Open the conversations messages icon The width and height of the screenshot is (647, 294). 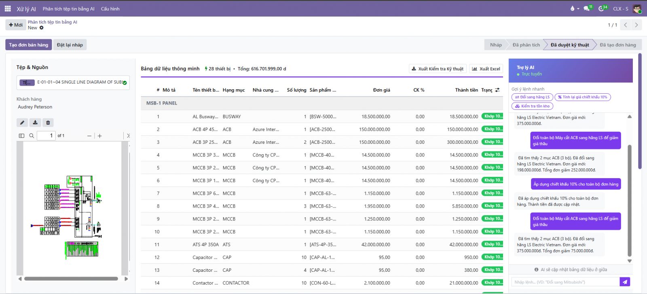[x=587, y=8]
